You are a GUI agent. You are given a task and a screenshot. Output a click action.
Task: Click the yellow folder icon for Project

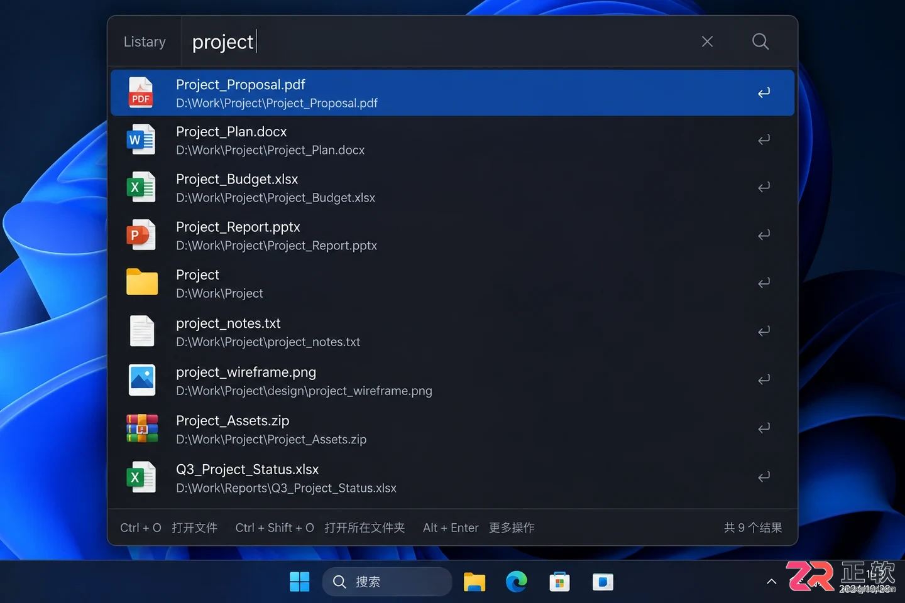click(142, 282)
